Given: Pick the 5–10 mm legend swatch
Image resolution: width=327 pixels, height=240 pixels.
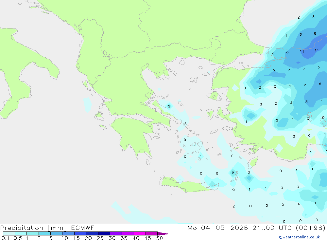Looking at the screenshot, I should pyautogui.click(x=57, y=233).
